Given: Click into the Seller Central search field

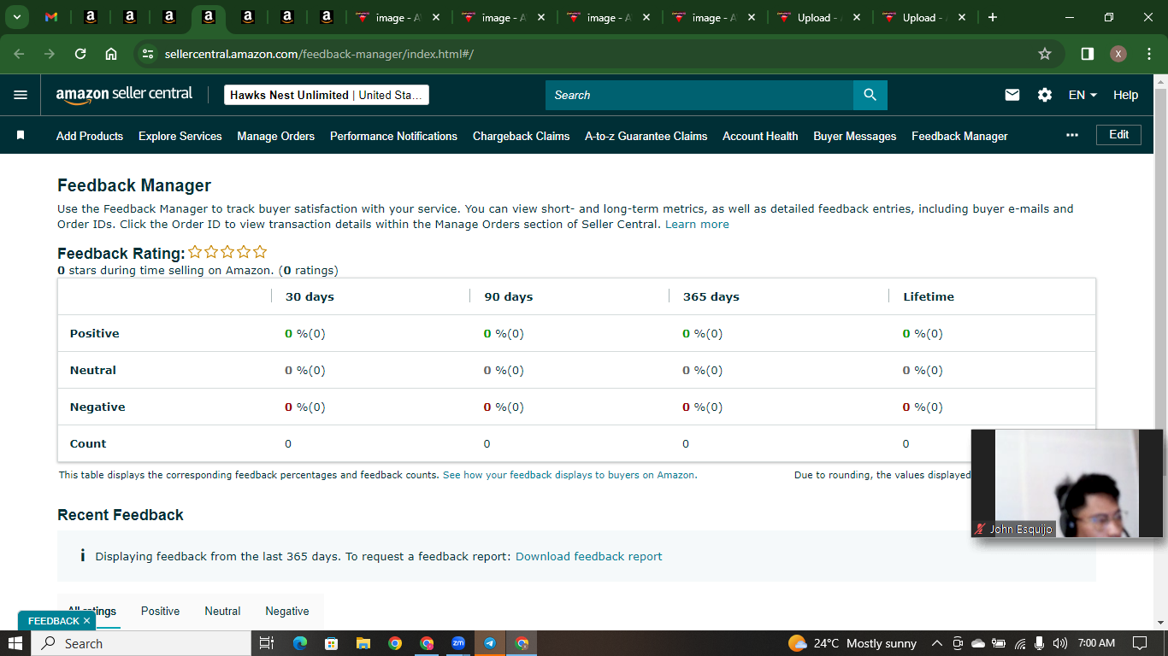Looking at the screenshot, I should pos(699,95).
